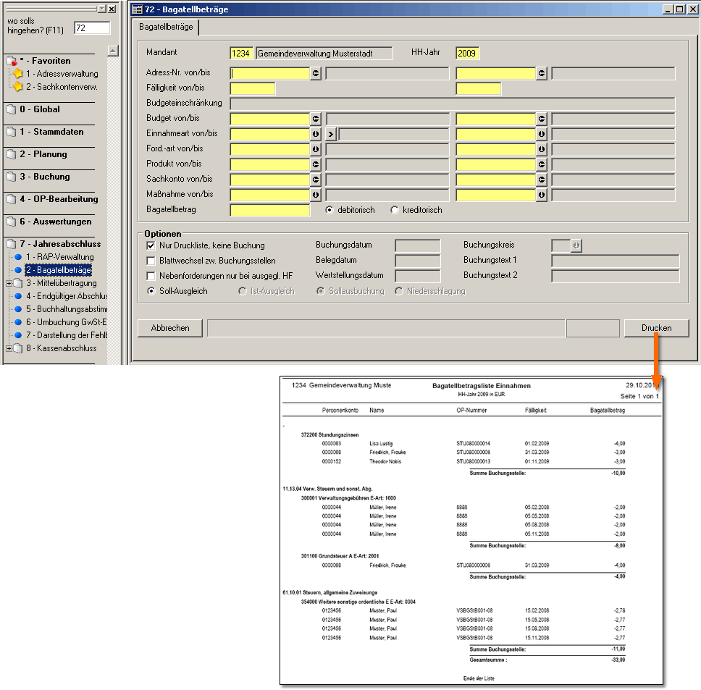
Task: Click selection icon beside first Einnahmeart field
Action: pyautogui.click(x=316, y=134)
